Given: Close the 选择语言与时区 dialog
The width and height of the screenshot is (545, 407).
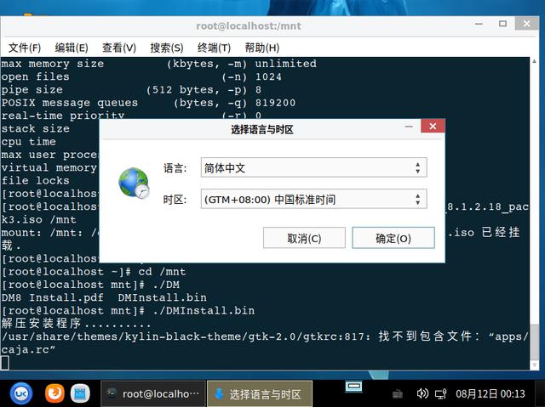Looking at the screenshot, I should coord(433,127).
